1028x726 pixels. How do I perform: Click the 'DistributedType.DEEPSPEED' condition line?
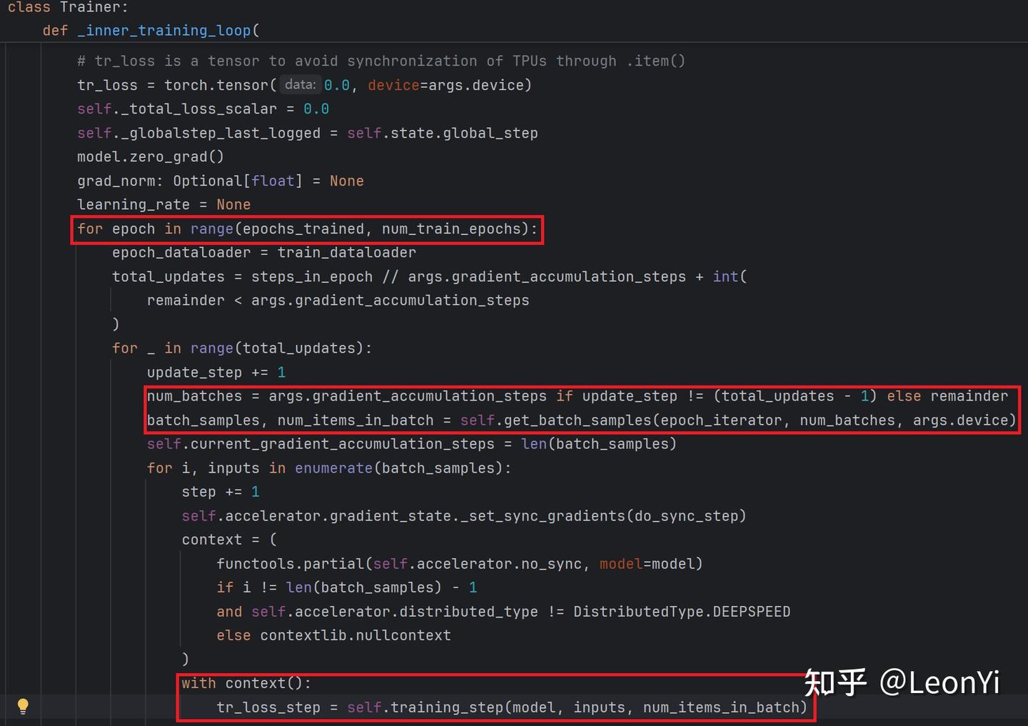click(503, 612)
